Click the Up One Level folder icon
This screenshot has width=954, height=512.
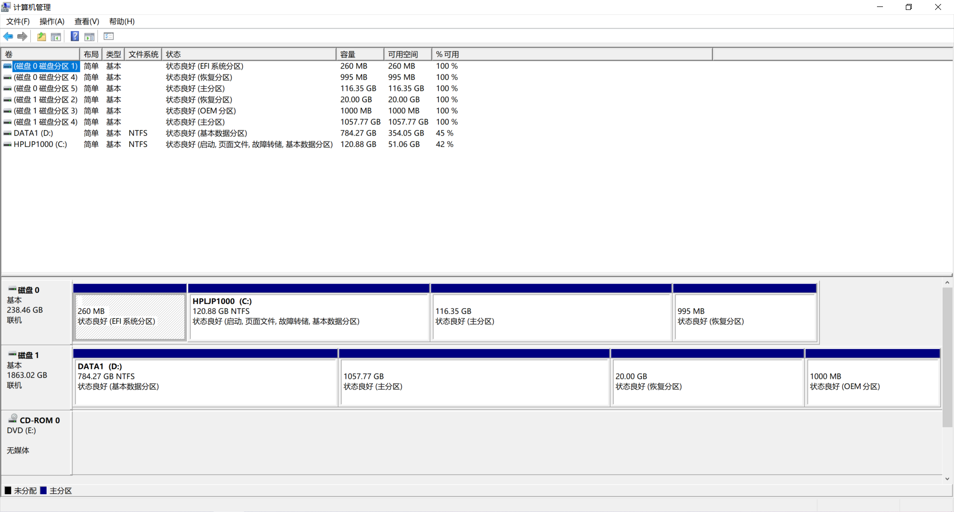pos(42,36)
